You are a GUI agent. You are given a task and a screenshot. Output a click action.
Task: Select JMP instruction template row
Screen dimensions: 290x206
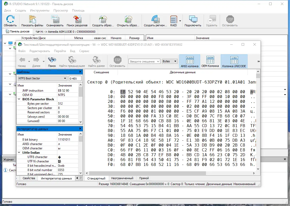tap(48, 90)
